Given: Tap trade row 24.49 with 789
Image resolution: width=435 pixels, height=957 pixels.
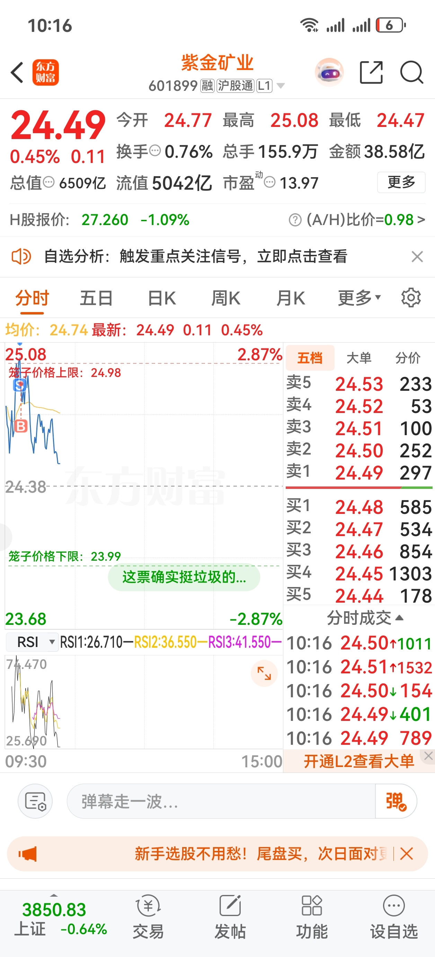Looking at the screenshot, I should point(359,738).
